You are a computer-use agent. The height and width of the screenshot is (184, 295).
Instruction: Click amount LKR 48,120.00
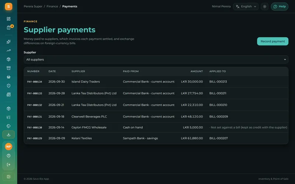pyautogui.click(x=192, y=117)
